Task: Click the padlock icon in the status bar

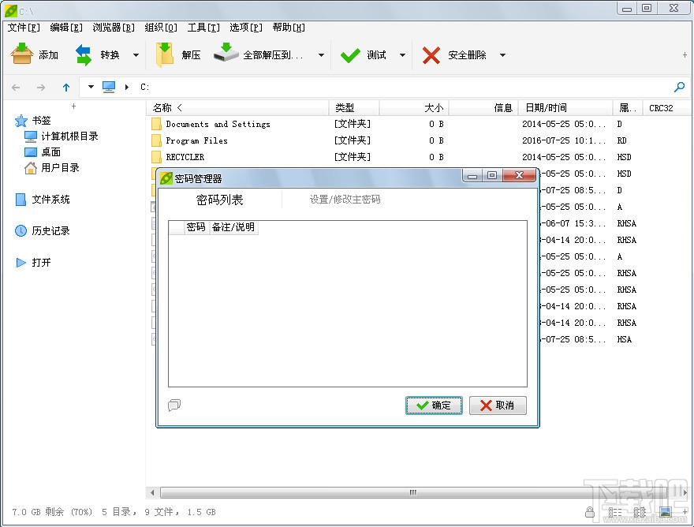Action: pos(590,512)
